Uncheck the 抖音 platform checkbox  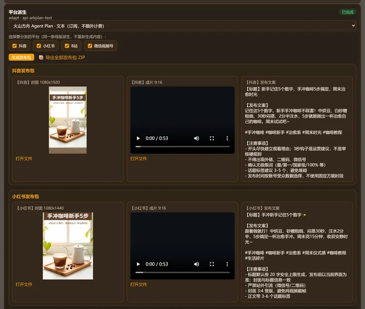click(x=15, y=46)
